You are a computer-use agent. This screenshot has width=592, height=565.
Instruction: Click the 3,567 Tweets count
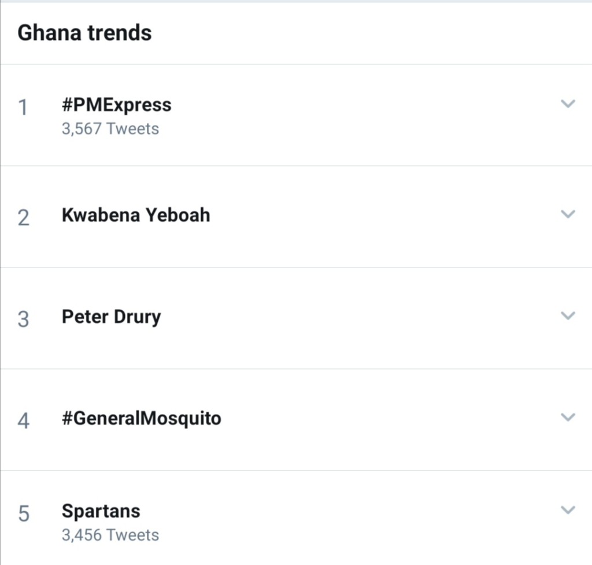(110, 129)
